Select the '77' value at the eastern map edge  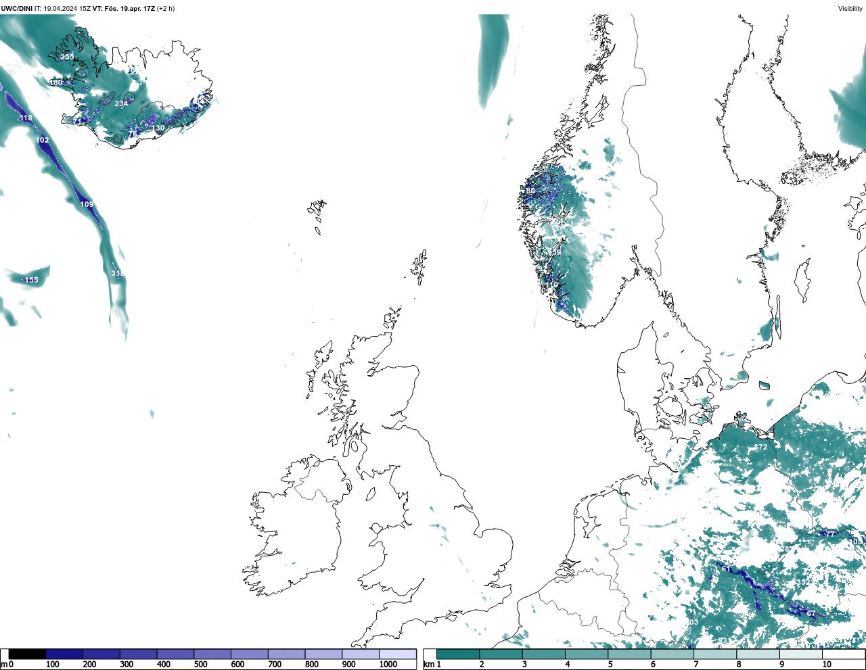pyautogui.click(x=830, y=534)
